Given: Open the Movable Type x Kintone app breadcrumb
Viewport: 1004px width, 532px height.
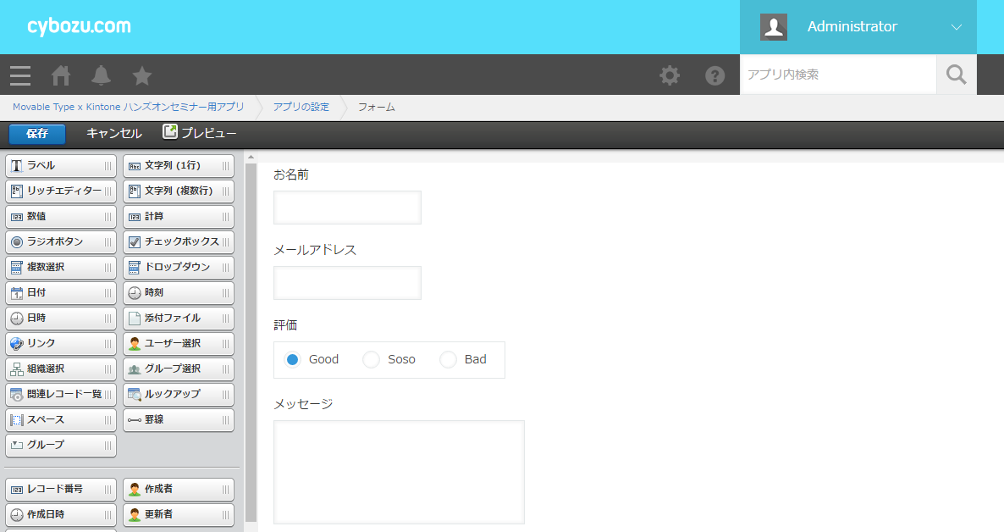Looking at the screenshot, I should [x=128, y=107].
